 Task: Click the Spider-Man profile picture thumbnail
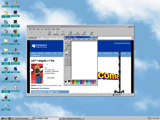coord(37,73)
